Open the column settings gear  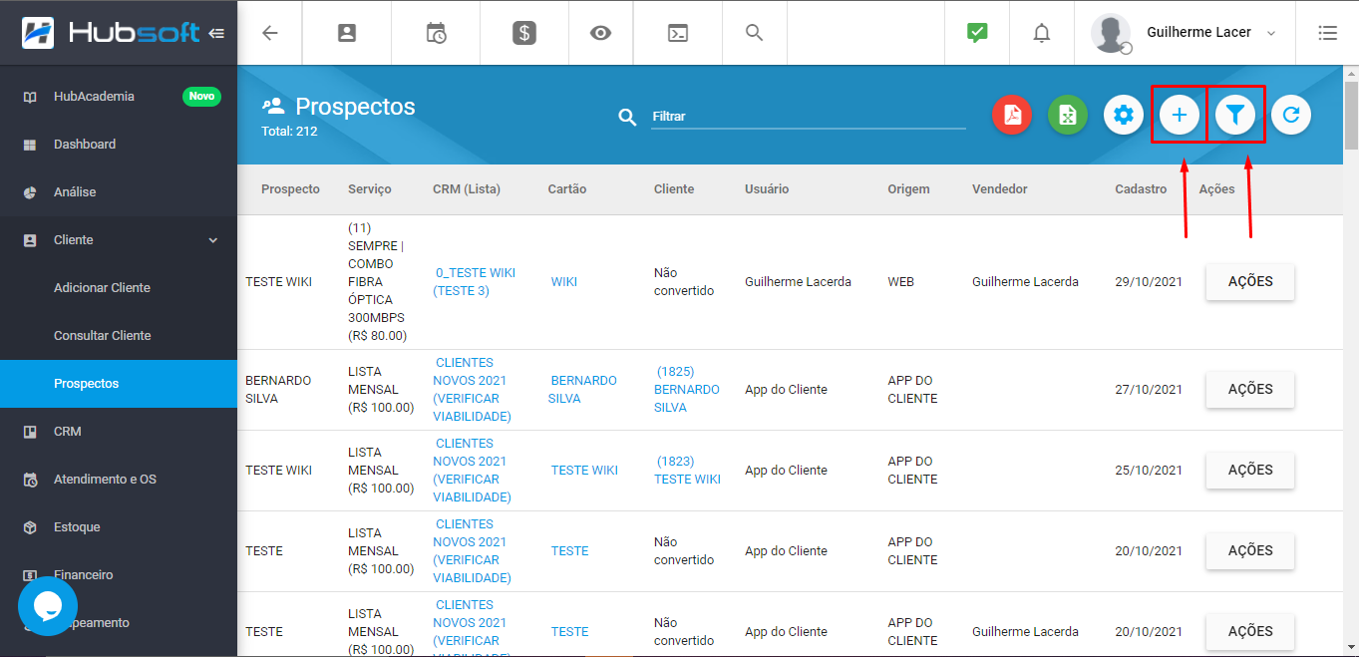(x=1123, y=115)
